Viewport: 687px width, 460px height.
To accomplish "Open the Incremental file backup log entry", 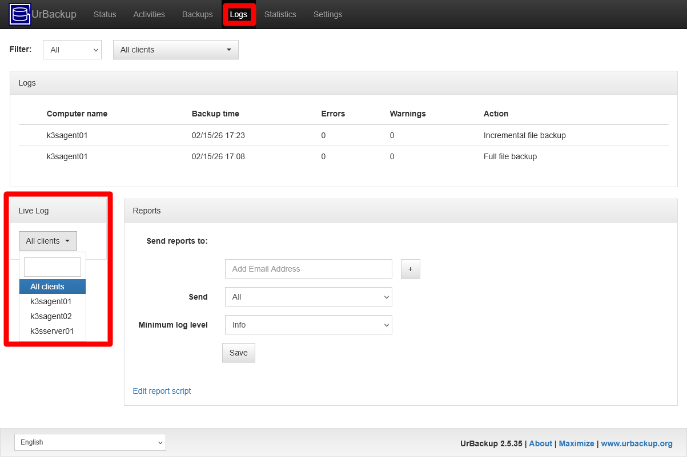I will click(x=524, y=135).
